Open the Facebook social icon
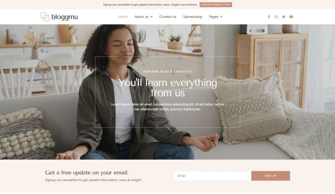This screenshot has height=194, width=335. click(x=269, y=17)
